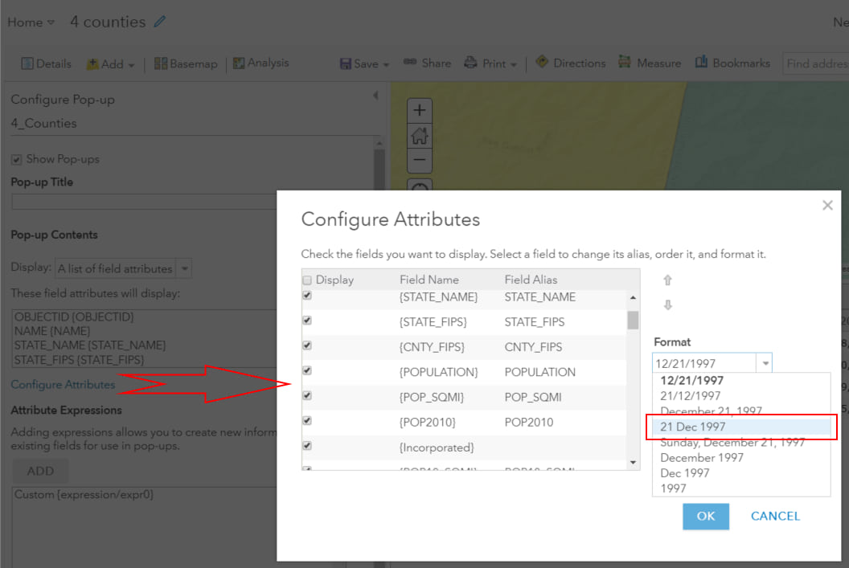Image resolution: width=849 pixels, height=568 pixels.
Task: Confirm attribute changes with OK
Action: (x=705, y=517)
